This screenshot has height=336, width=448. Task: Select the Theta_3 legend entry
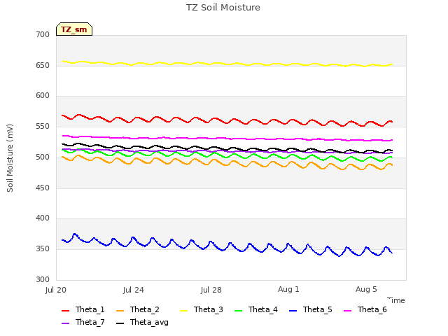(202, 309)
